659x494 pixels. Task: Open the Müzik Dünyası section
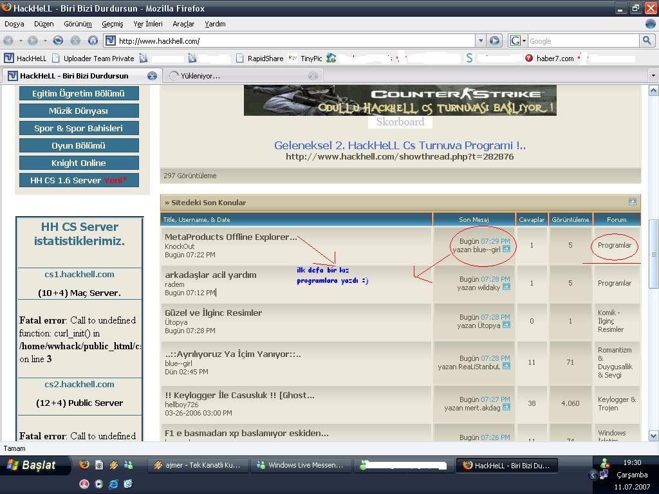click(79, 111)
